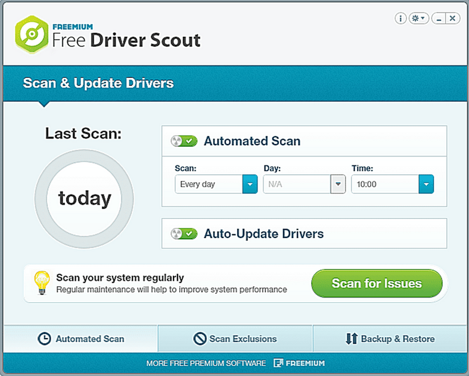This screenshot has width=469, height=376.
Task: Click the 'Auto-Update Drivers' heading text
Action: tap(264, 234)
